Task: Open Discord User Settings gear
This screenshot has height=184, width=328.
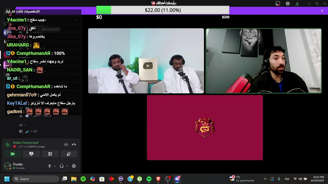Action: tap(74, 166)
